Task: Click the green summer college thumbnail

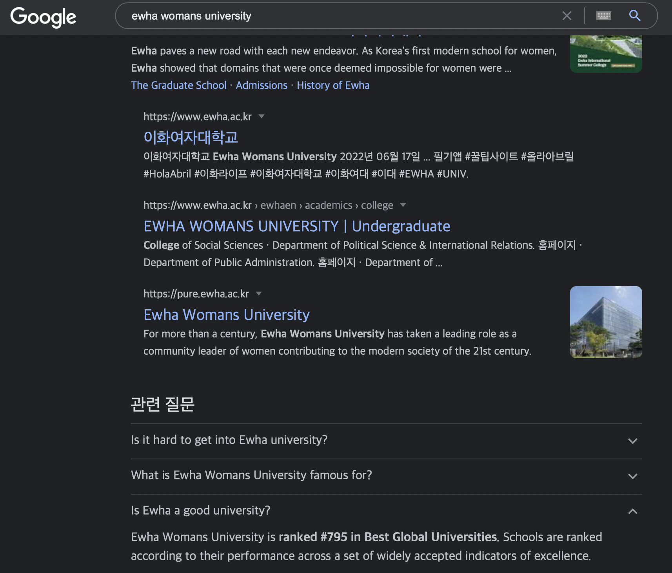Action: click(x=606, y=53)
